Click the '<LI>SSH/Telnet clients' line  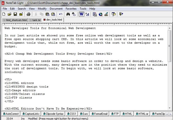click(x=25, y=94)
